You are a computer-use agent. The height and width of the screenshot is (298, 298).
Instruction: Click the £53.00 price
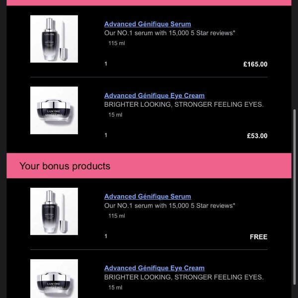[257, 136]
